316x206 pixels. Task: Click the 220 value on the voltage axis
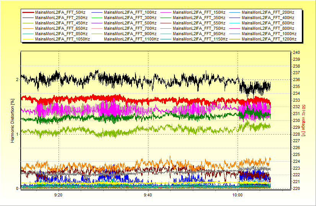(x=296, y=188)
